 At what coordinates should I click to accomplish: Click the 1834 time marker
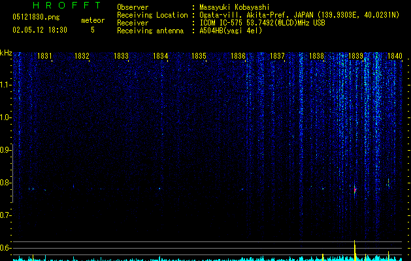tap(160, 56)
